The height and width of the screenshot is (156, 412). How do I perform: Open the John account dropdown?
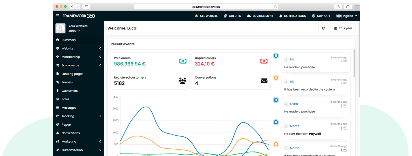tap(74, 31)
